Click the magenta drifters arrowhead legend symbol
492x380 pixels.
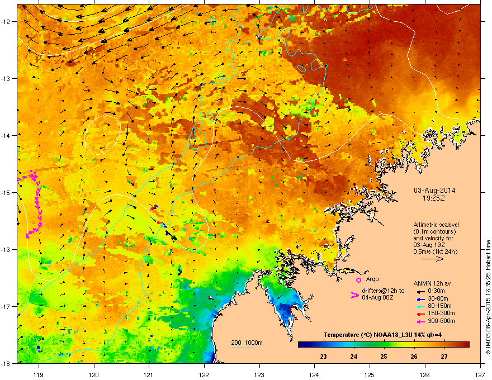354,295
